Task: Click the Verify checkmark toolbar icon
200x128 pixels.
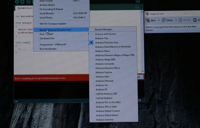Action: tap(17, 2)
